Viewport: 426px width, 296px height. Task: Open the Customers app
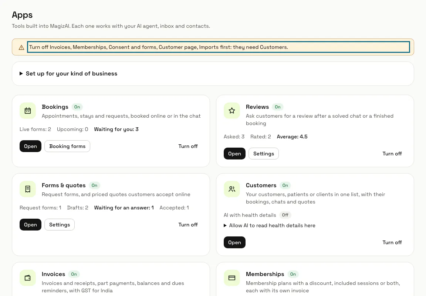pyautogui.click(x=234, y=242)
